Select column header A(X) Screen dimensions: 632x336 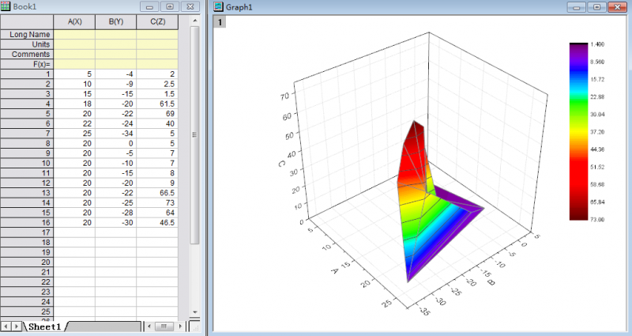coord(74,22)
